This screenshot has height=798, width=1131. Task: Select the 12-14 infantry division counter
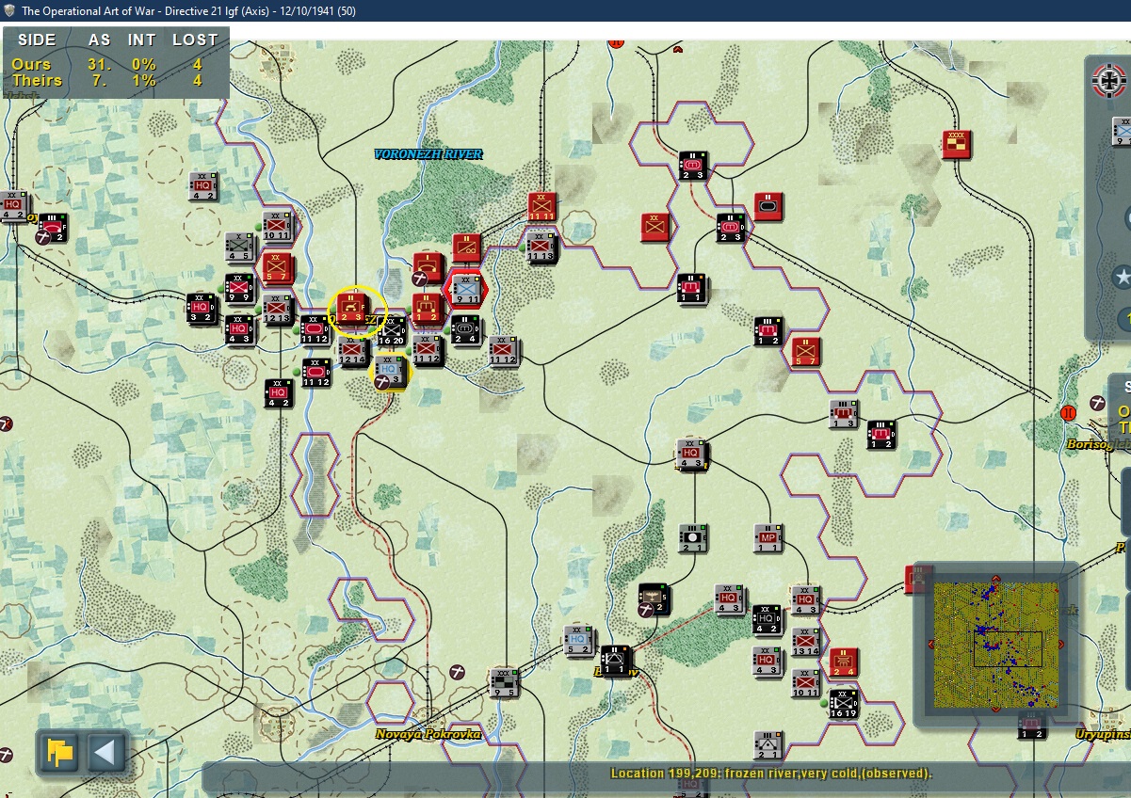click(x=352, y=349)
